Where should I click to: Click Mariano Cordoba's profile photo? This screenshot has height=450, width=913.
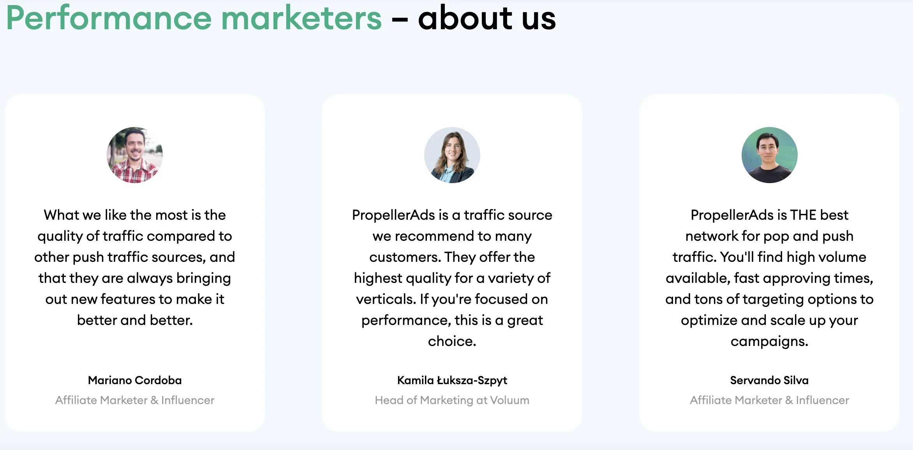pos(135,155)
